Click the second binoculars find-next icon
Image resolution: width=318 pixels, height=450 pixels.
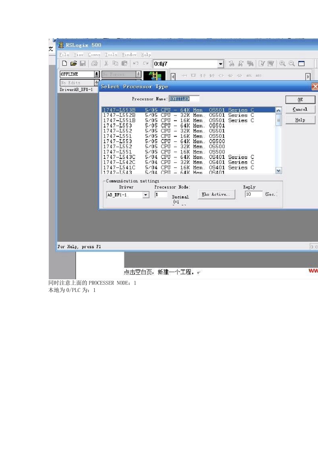(x=241, y=64)
